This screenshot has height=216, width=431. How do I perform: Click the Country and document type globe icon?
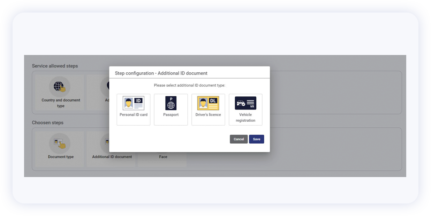[60, 87]
